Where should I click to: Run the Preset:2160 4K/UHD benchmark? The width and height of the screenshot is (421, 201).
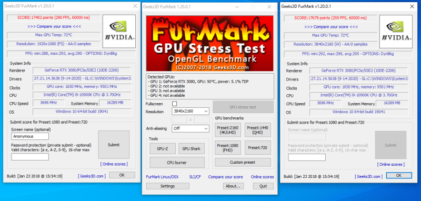tap(228, 130)
